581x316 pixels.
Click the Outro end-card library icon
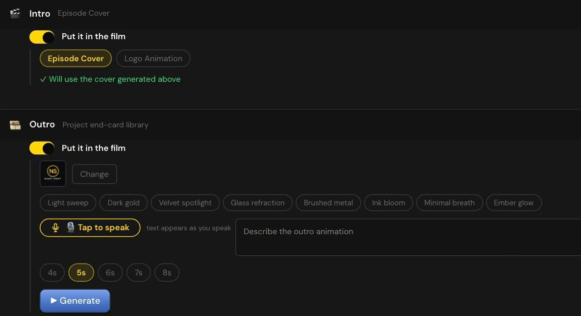[x=15, y=125]
